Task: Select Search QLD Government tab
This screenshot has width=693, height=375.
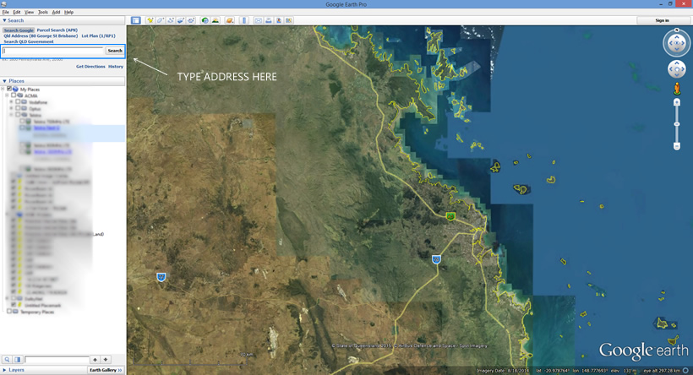Action: coord(29,41)
